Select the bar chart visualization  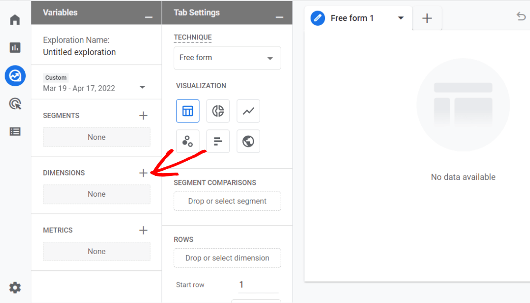pos(218,141)
